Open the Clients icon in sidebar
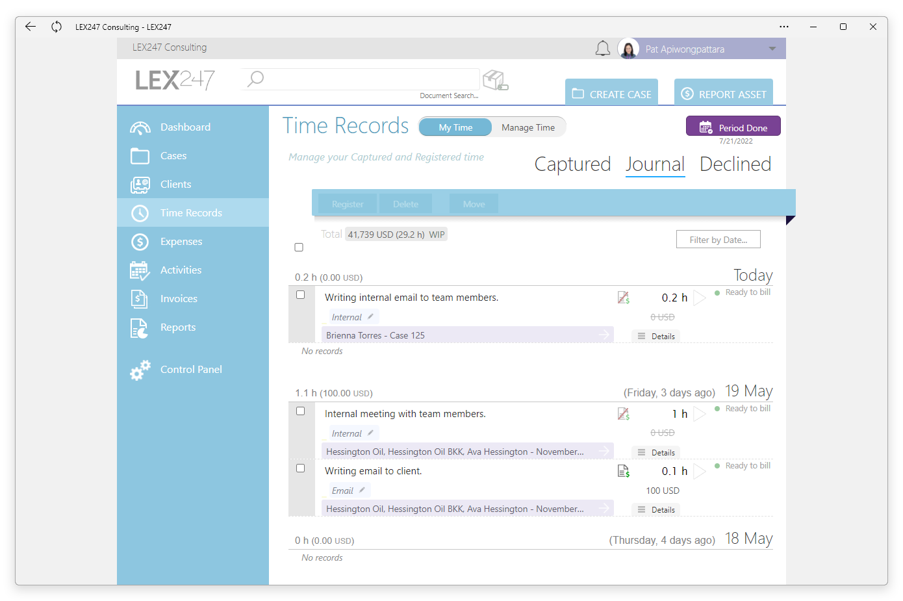Screen dimensions: 903x601 coord(140,185)
